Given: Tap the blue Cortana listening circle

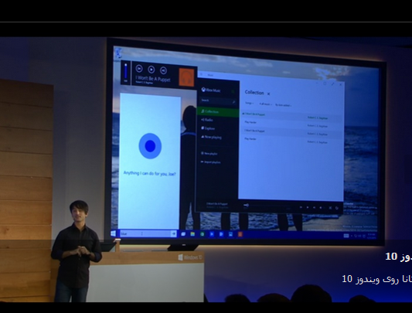Looking at the screenshot, I should (x=150, y=146).
